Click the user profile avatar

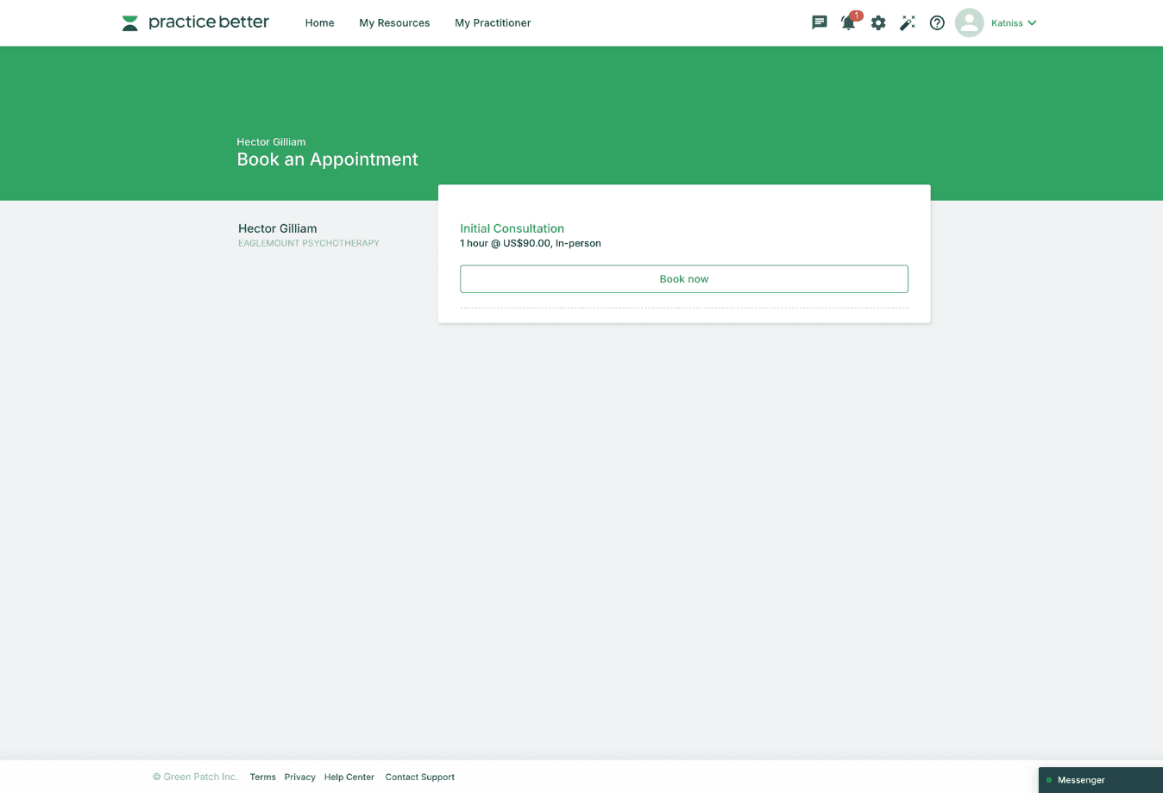coord(969,23)
